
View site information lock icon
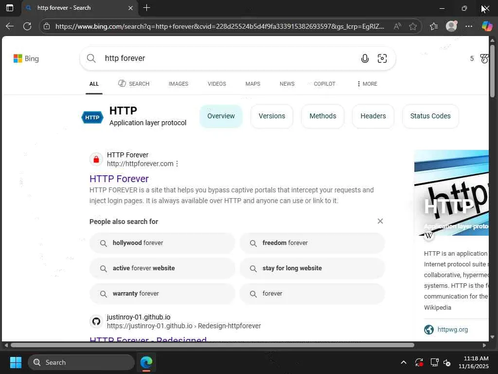click(47, 26)
